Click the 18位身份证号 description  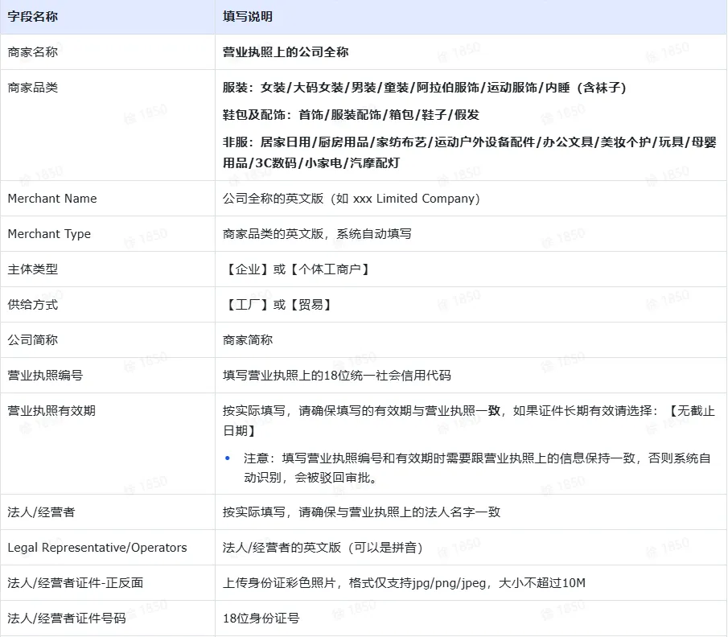tap(261, 618)
